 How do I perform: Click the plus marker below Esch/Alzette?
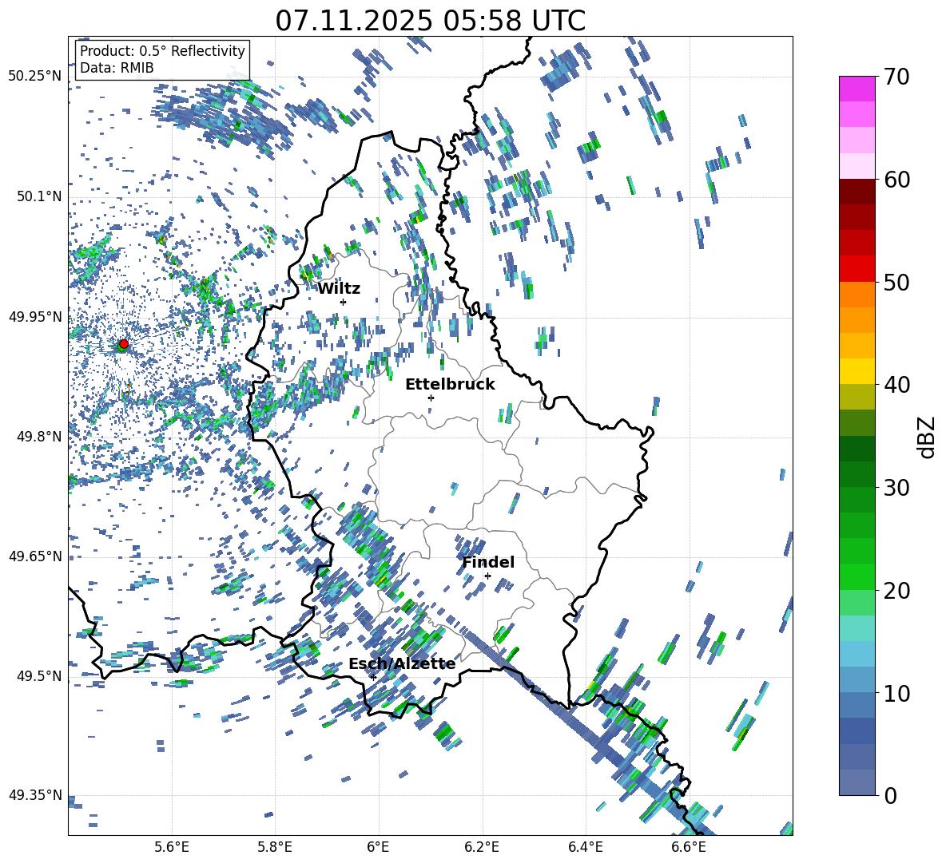(373, 677)
